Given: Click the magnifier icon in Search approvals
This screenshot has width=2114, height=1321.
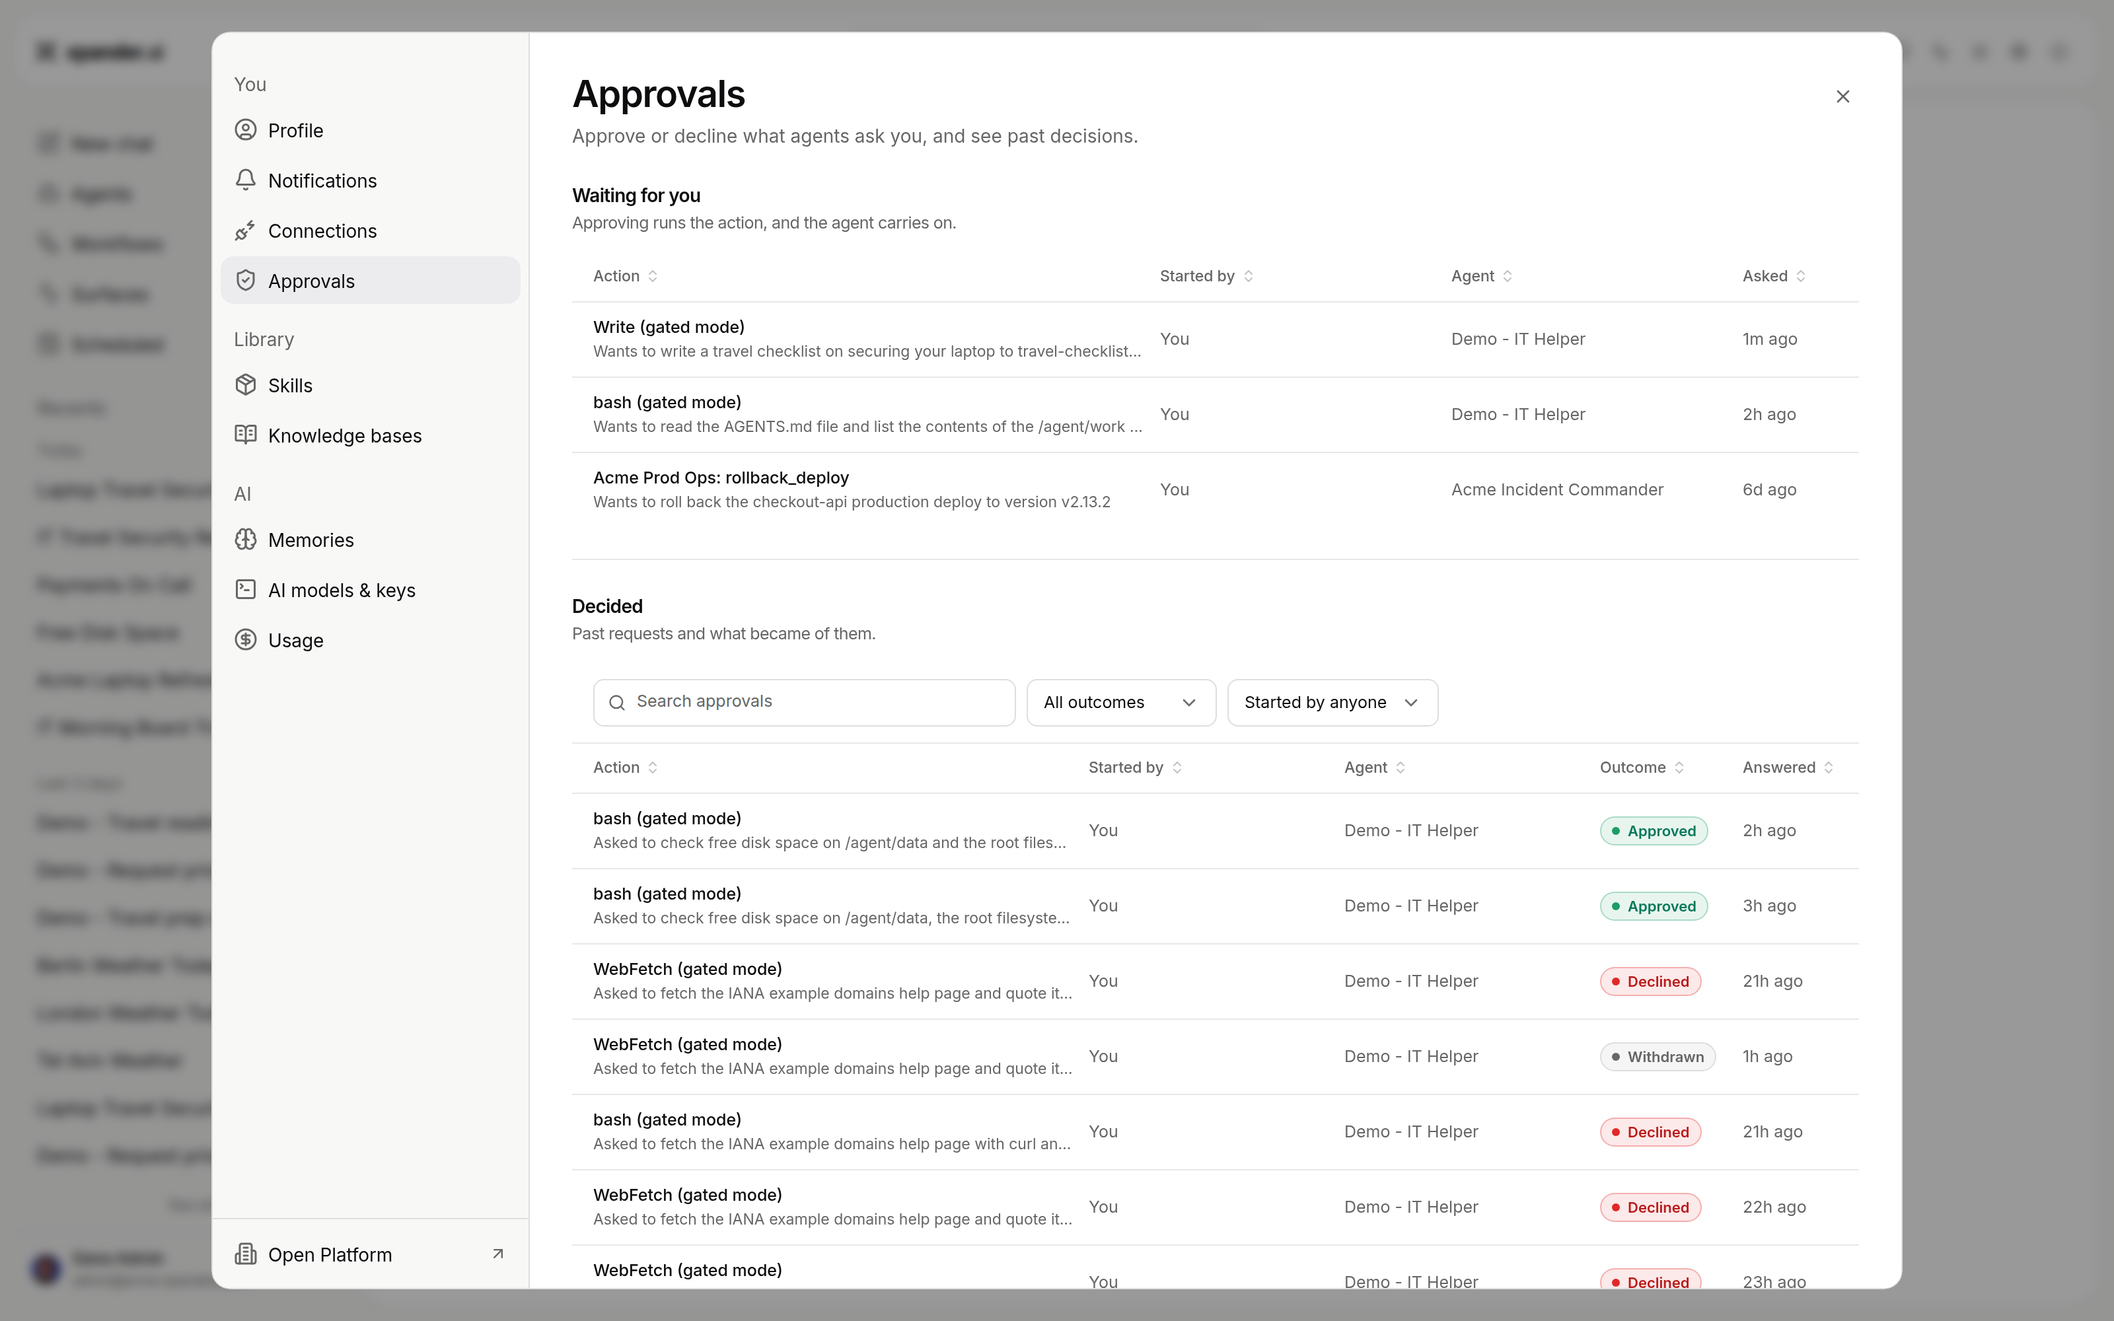Looking at the screenshot, I should 617,702.
